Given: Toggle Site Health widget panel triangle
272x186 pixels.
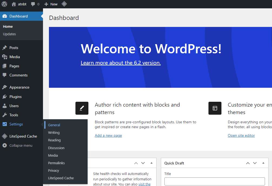Looking at the screenshot, I should click(151, 163).
